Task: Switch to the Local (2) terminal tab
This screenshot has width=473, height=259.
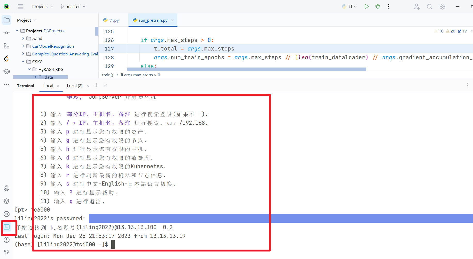Action: (75, 86)
